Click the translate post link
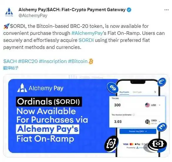172x162 pixels. coord(11,68)
